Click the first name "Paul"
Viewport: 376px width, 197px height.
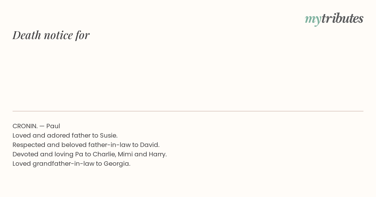53,126
